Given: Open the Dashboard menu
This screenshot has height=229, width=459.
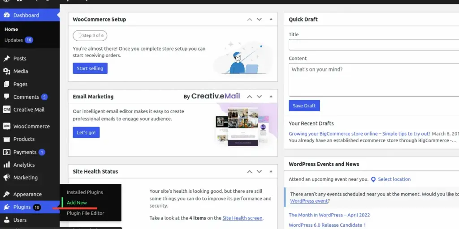Looking at the screenshot, I should [30, 15].
